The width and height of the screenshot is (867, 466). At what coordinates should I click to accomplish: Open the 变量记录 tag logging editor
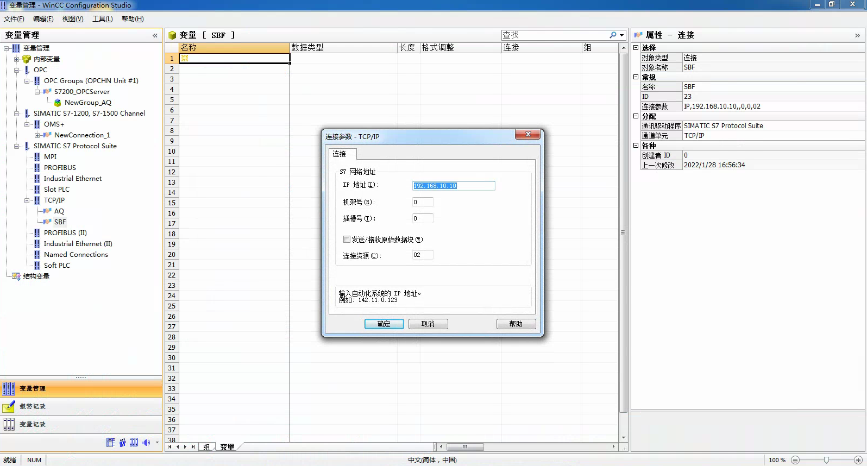point(81,424)
